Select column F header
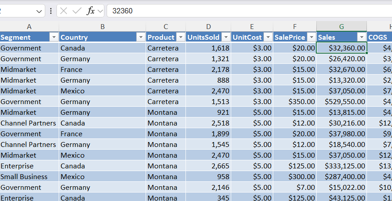The height and width of the screenshot is (201, 392). [x=295, y=27]
